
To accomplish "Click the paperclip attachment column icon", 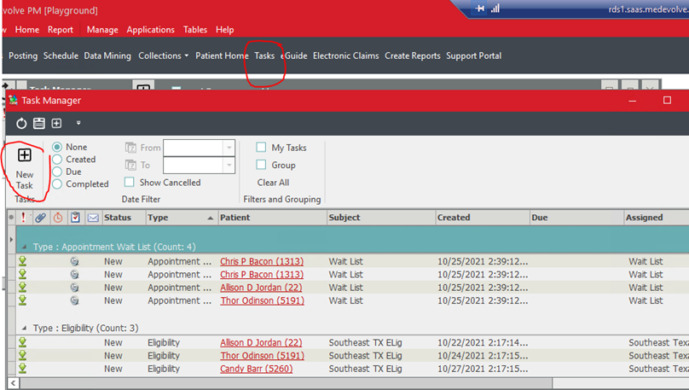I will [x=40, y=218].
